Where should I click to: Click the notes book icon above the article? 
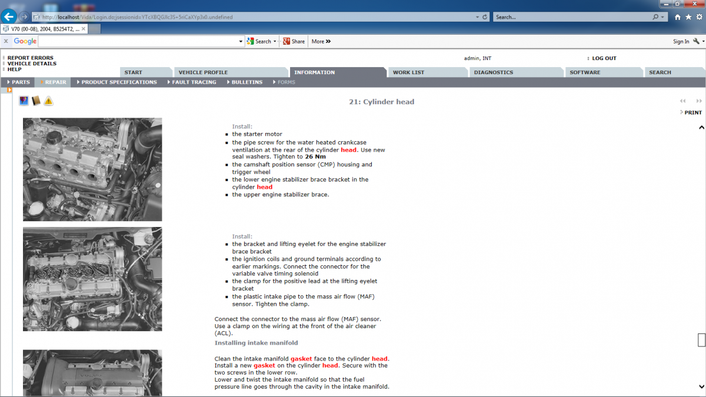point(35,101)
